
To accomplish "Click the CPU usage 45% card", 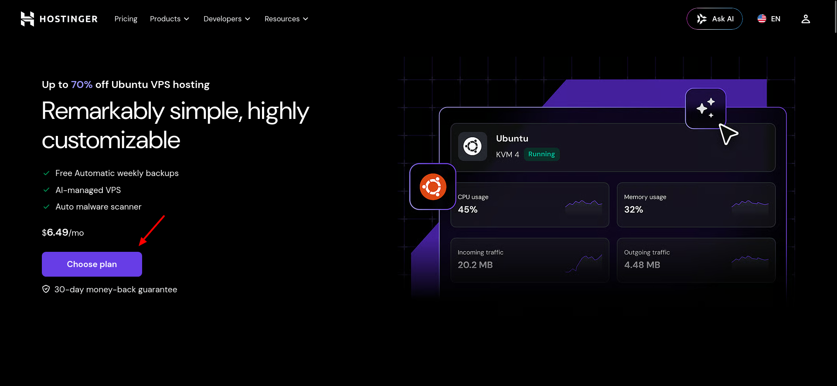I will point(530,205).
